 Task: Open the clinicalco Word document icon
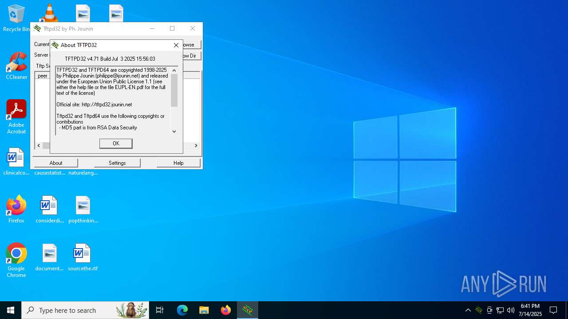click(16, 162)
